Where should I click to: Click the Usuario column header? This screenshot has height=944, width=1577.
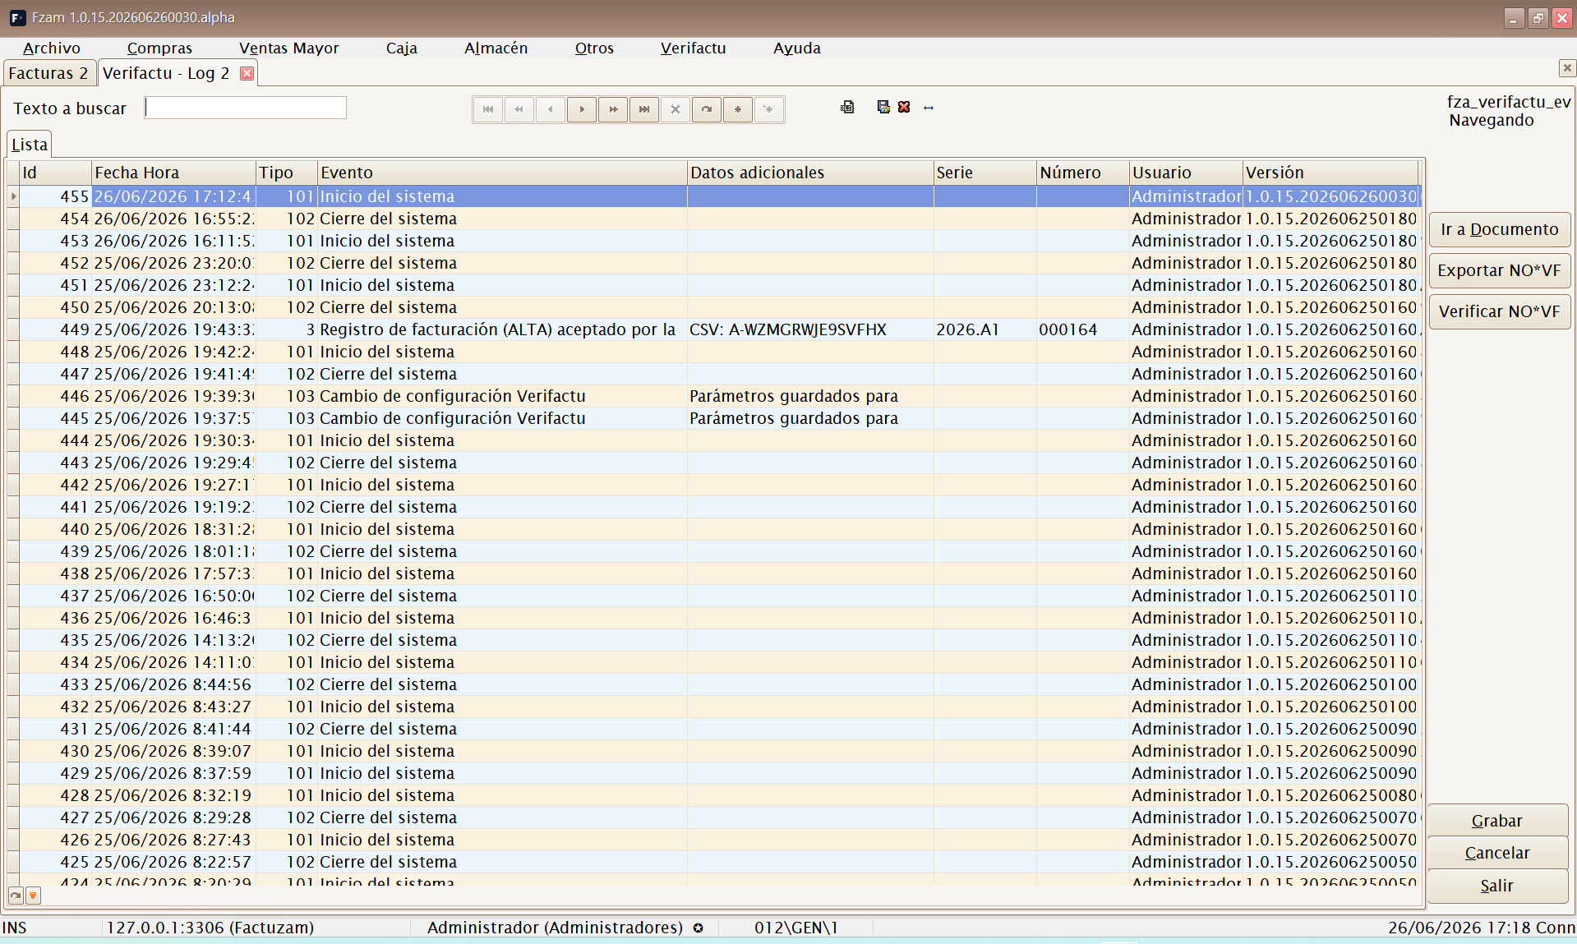click(x=1186, y=173)
